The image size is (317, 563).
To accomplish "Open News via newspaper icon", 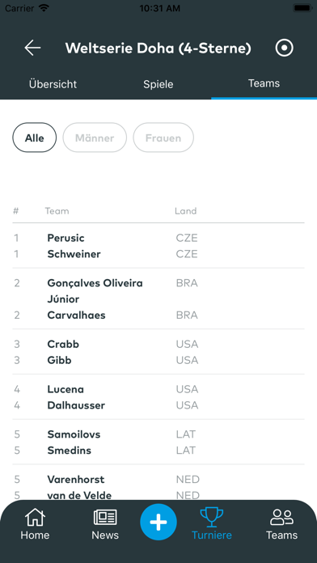I will (x=105, y=519).
